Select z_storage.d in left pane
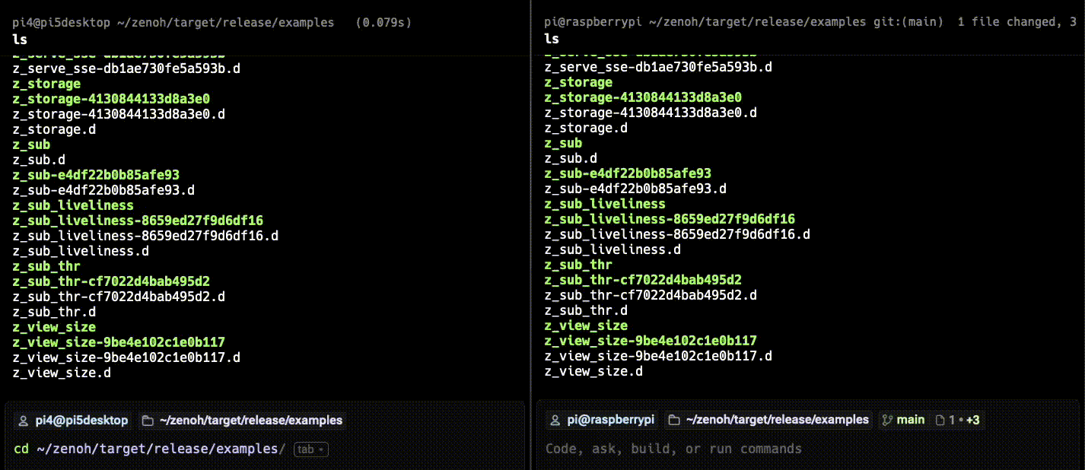 click(x=54, y=129)
